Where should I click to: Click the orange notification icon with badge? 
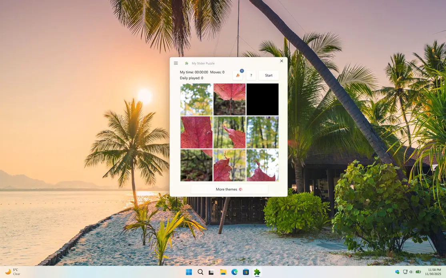click(x=238, y=75)
